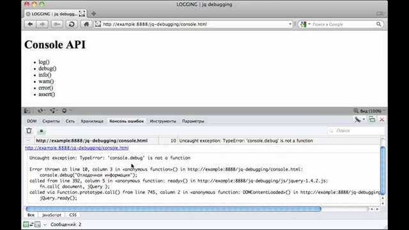Image resolution: width=409 pixels, height=230 pixels.
Task: Click the info() list item
Action: coord(45,75)
